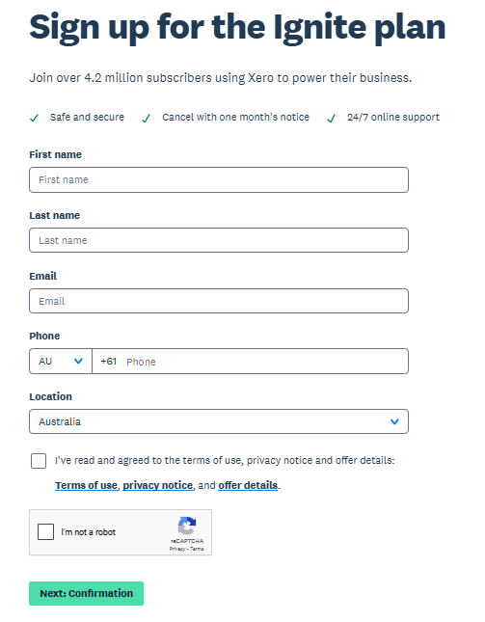Tick the terms of use agreement checkbox
The width and height of the screenshot is (485, 622).
point(39,461)
